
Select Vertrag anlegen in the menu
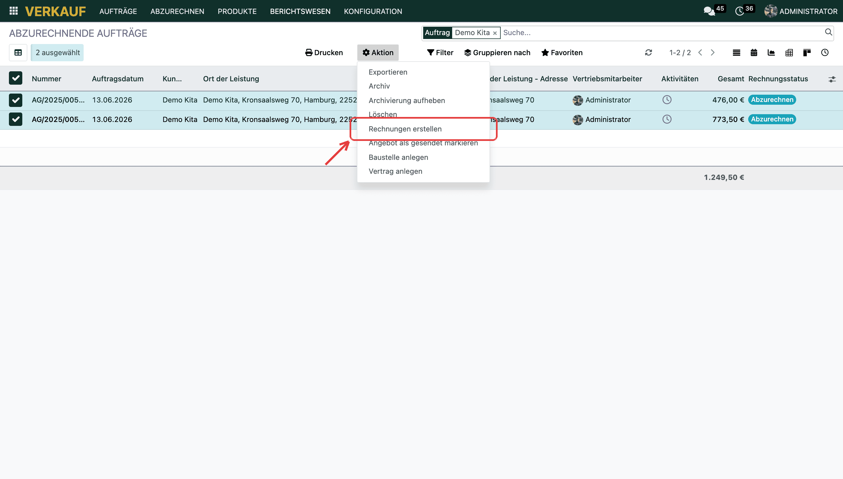click(423, 171)
